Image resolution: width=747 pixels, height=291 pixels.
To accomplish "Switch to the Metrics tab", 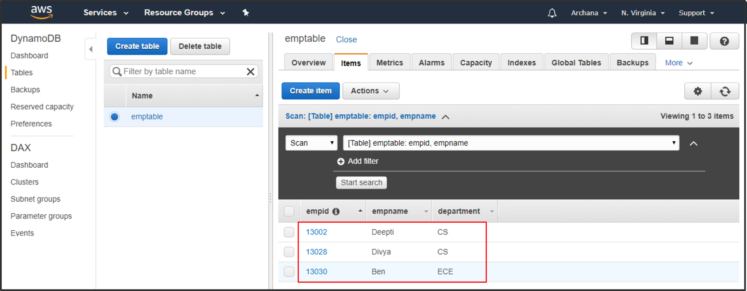I will [x=390, y=63].
